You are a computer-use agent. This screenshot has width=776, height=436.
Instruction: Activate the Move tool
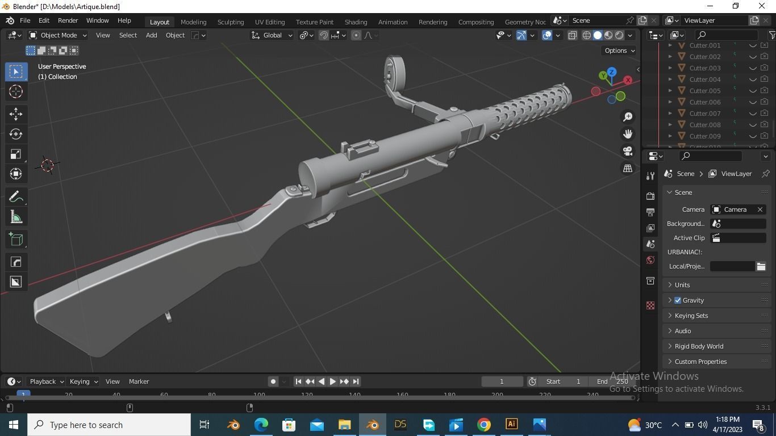pos(16,114)
